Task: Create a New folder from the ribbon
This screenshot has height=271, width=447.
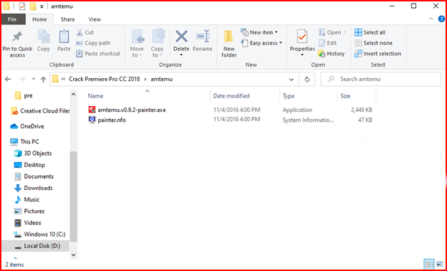Action: (x=229, y=43)
